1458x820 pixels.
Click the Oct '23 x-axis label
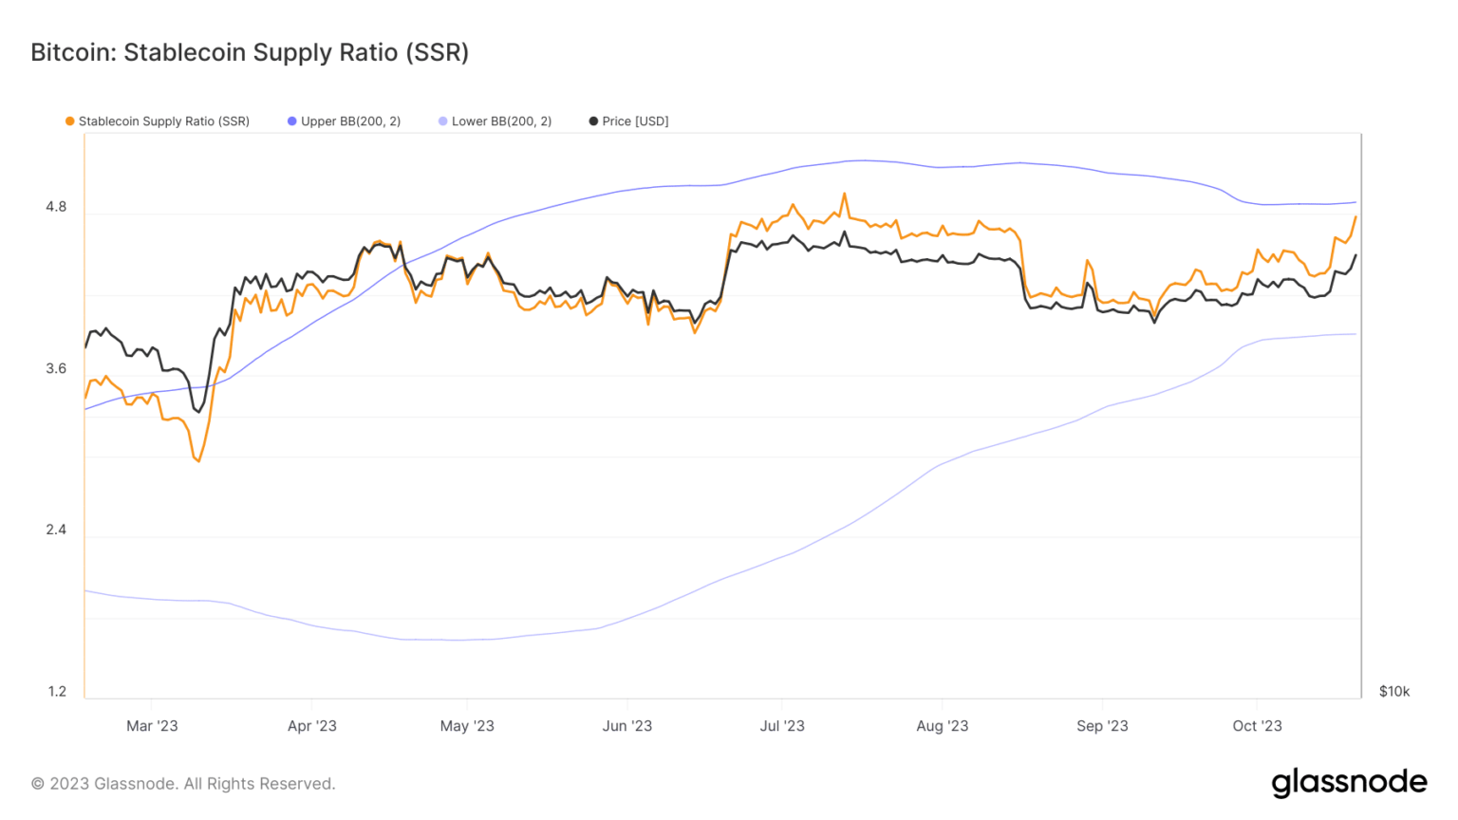pos(1257,726)
